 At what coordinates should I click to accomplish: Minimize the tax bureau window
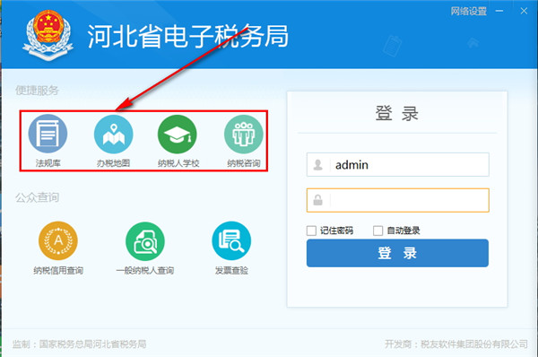coord(499,12)
